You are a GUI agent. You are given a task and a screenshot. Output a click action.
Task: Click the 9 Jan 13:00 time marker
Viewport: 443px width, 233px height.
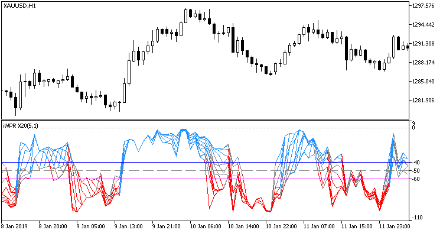[128, 226]
